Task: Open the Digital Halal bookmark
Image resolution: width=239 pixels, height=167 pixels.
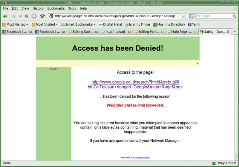Action: pyautogui.click(x=110, y=24)
